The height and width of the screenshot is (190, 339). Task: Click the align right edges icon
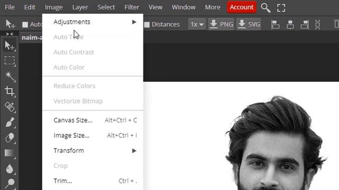coord(305,24)
